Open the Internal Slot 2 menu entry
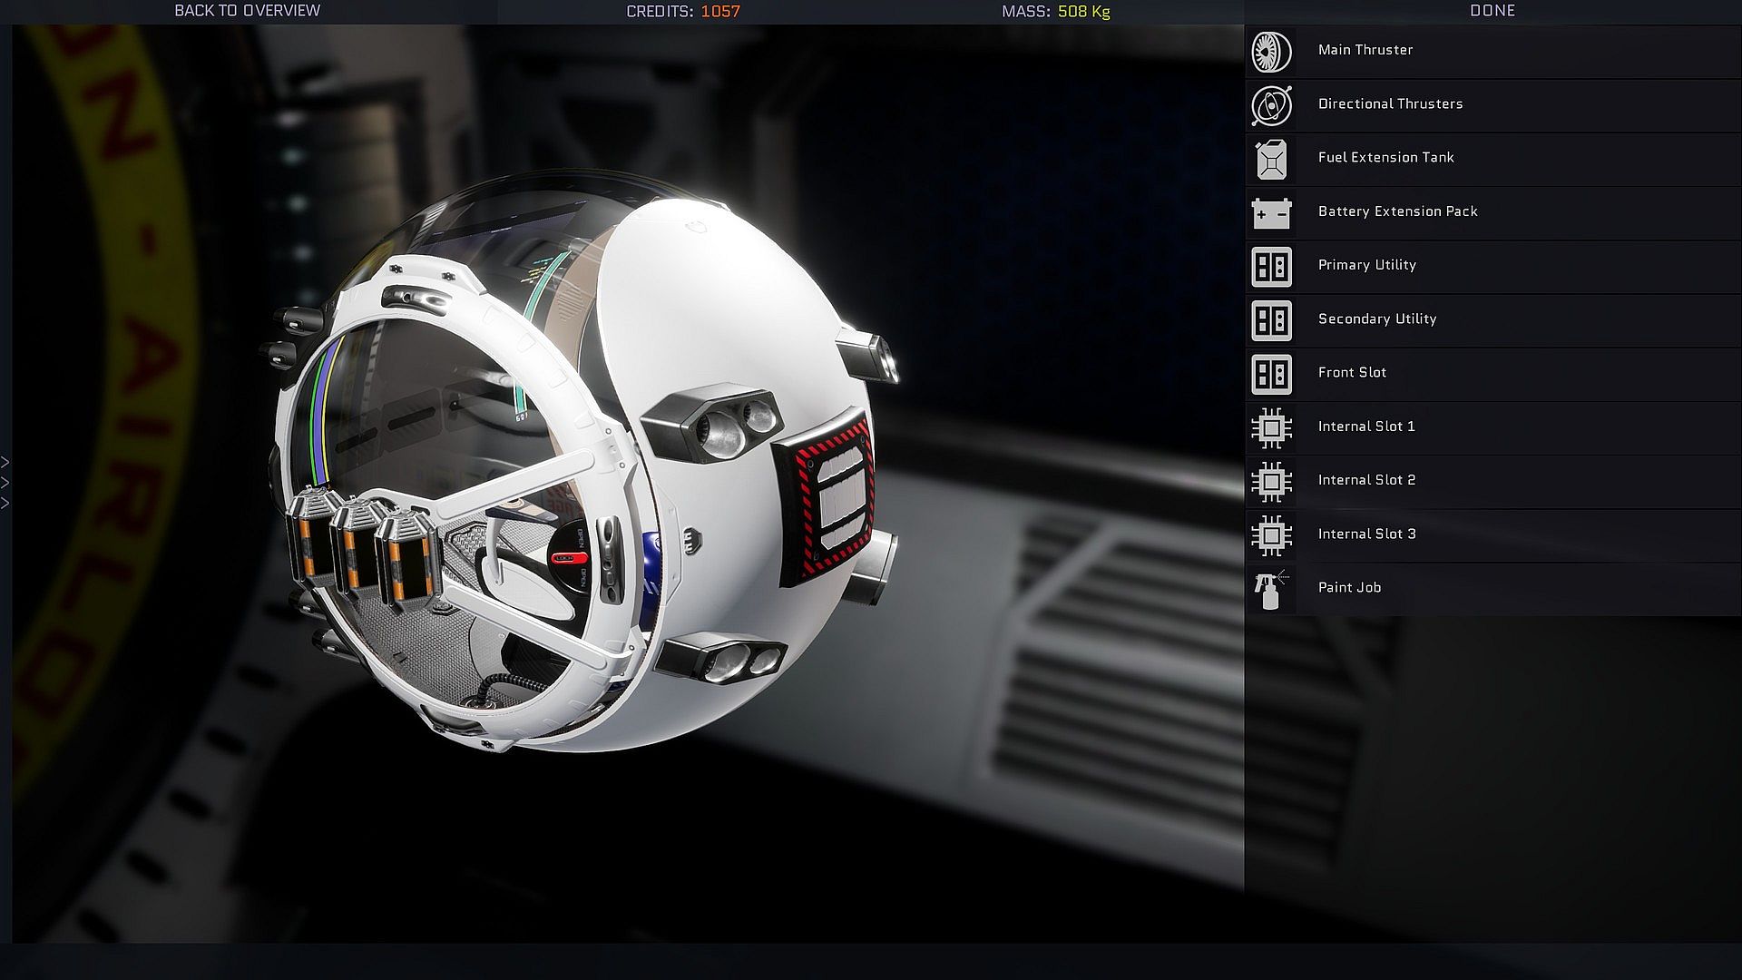Viewport: 1742px width, 980px height. 1366,480
